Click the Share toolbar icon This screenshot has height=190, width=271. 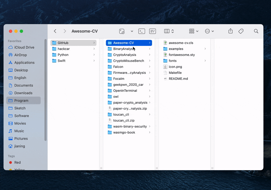coord(231,31)
